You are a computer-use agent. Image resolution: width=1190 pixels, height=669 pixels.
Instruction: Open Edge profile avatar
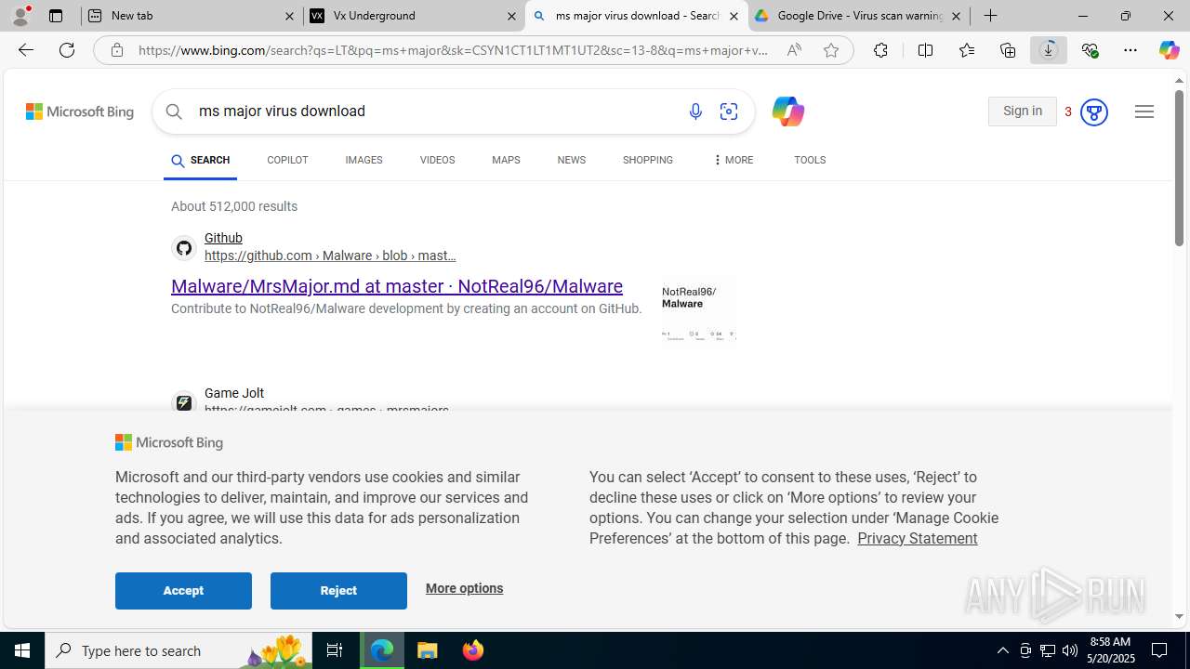point(20,16)
